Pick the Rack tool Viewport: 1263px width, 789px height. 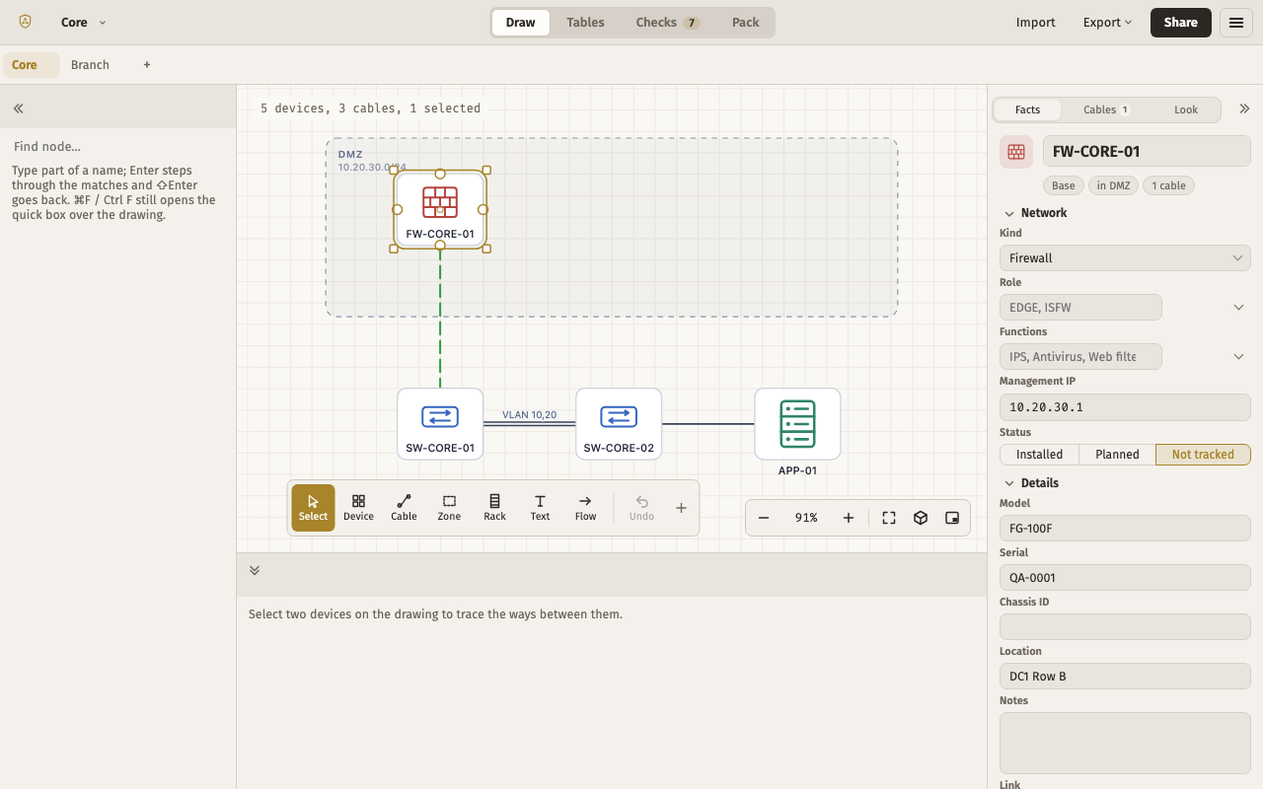coord(494,508)
